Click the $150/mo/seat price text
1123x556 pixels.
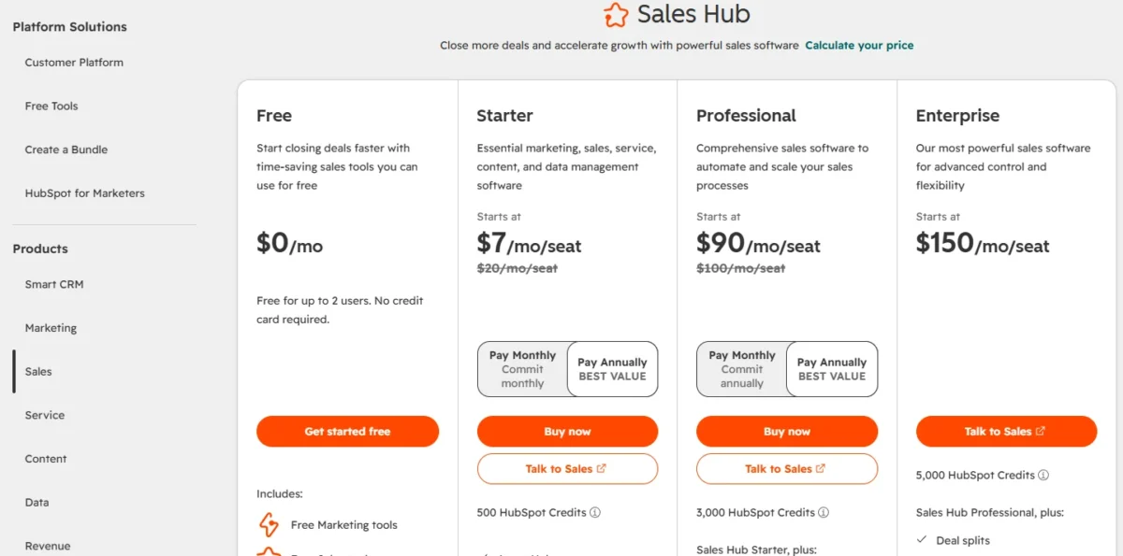983,244
